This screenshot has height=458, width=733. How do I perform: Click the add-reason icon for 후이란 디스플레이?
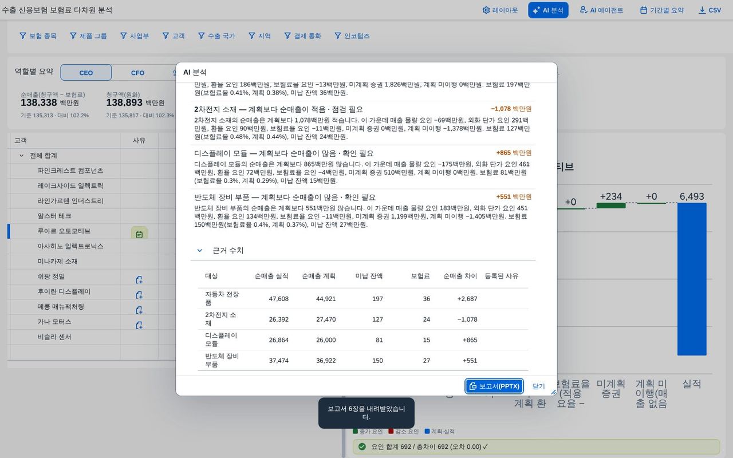click(x=139, y=295)
